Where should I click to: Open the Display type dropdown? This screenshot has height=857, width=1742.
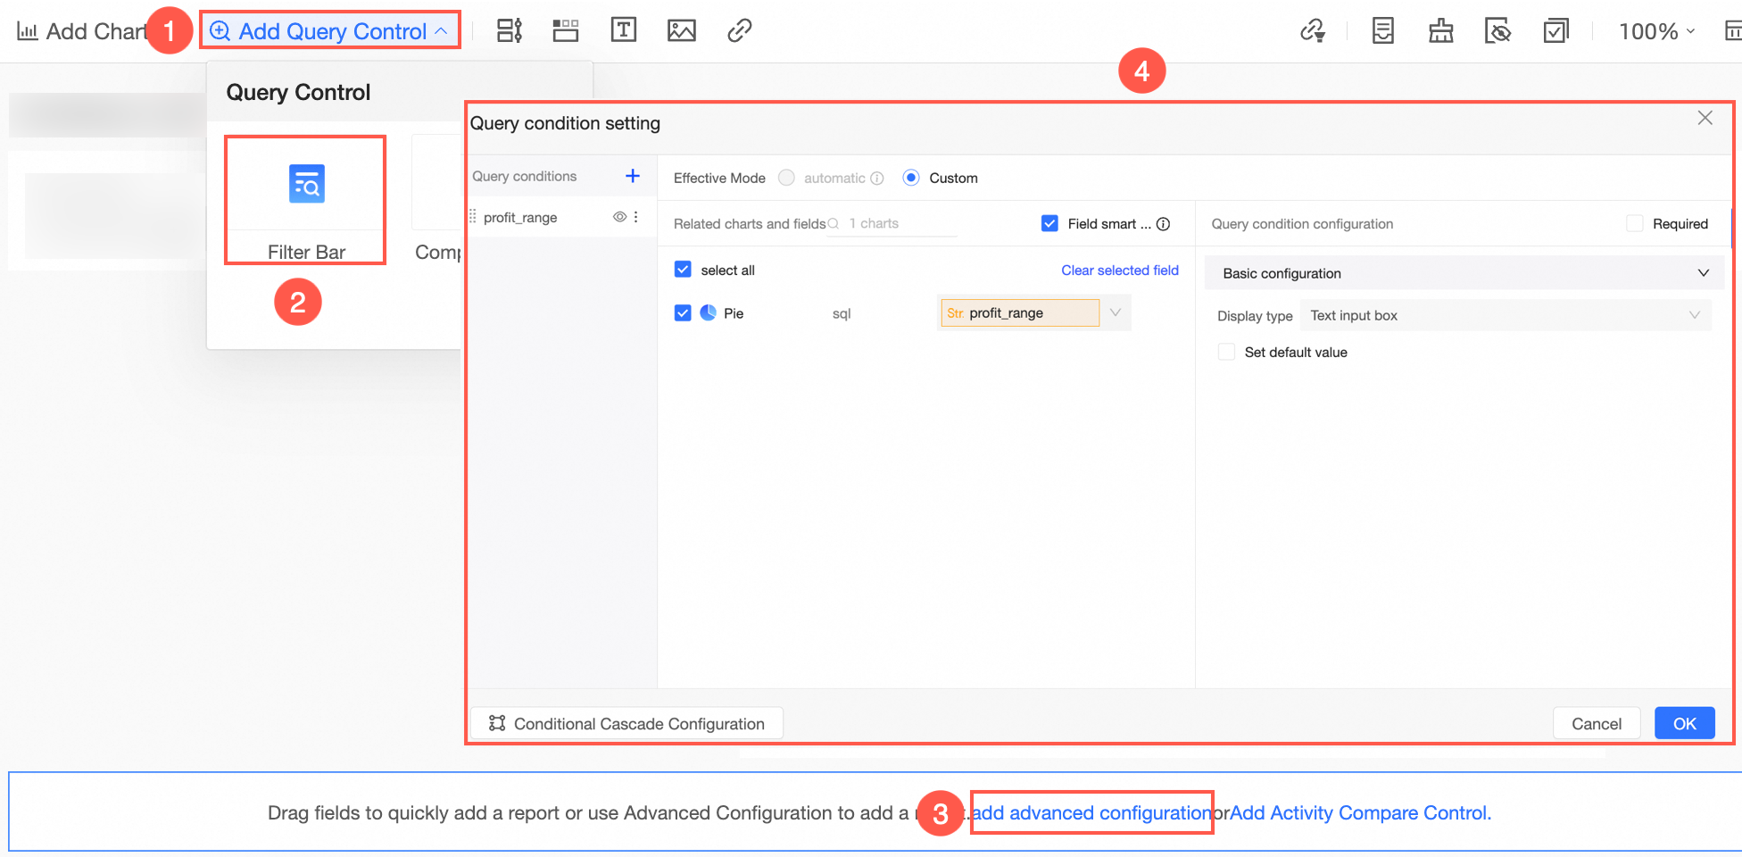pyautogui.click(x=1506, y=315)
